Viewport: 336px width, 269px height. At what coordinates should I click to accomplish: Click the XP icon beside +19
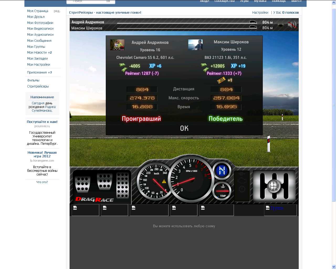[234, 66]
